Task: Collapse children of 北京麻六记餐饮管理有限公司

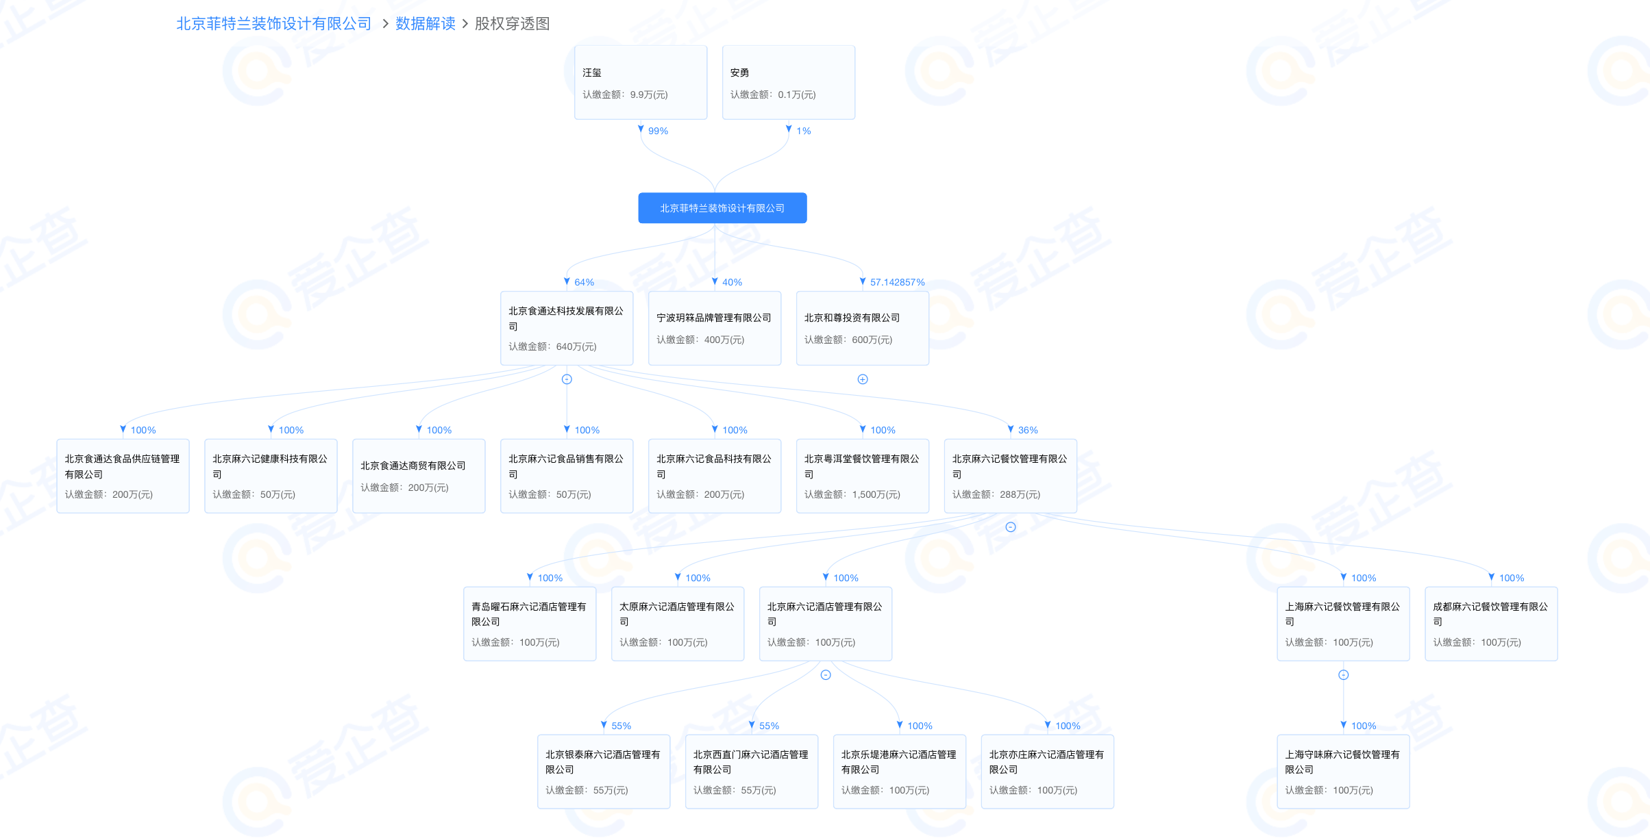Action: coord(1011,527)
